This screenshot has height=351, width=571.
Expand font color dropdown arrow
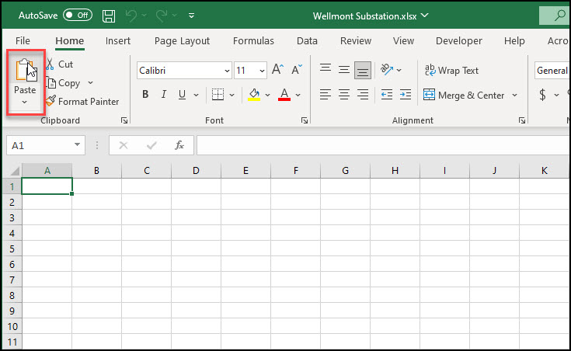point(298,95)
